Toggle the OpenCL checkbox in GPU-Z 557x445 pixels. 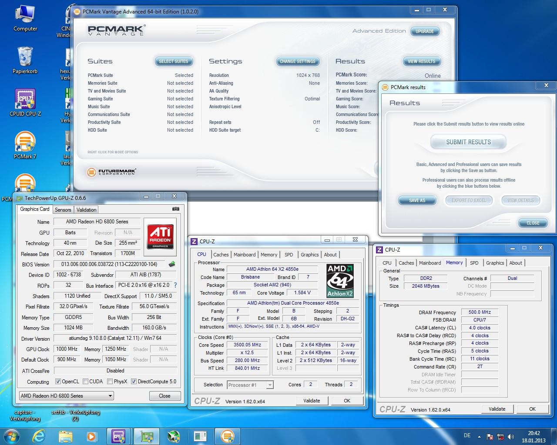[x=58, y=382]
